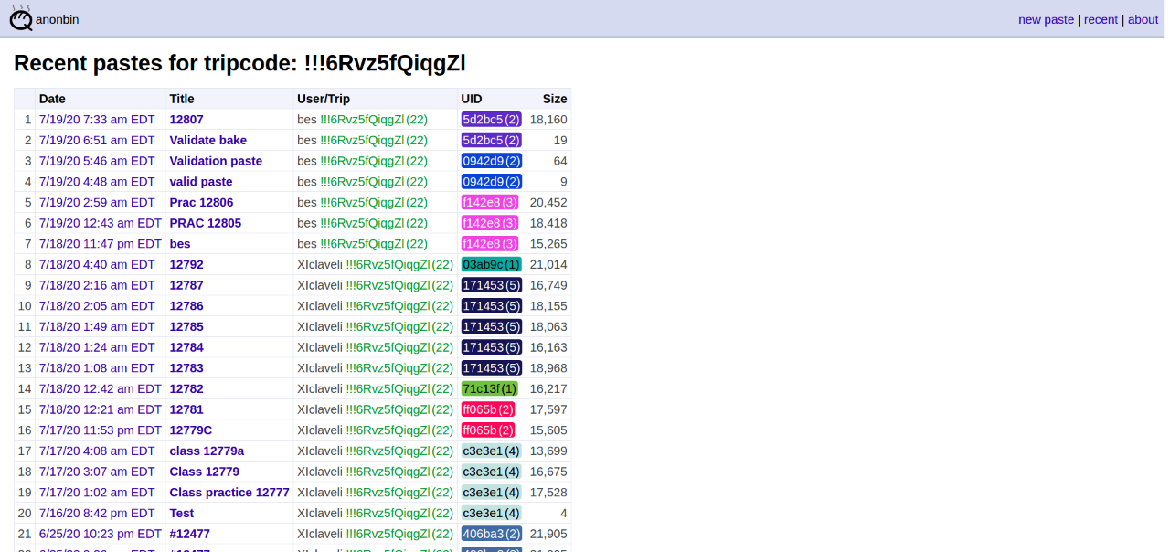This screenshot has height=552, width=1170.
Task: Click the date 7/17/20 11:53 pm EDT
Action: [101, 430]
